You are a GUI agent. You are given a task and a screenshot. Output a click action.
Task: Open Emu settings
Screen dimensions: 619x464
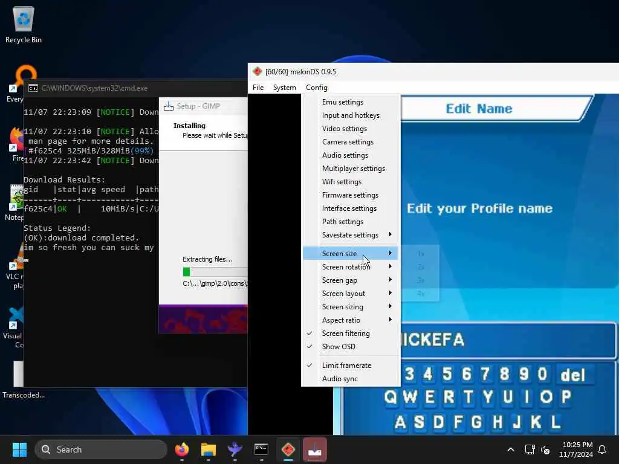pyautogui.click(x=351, y=101)
